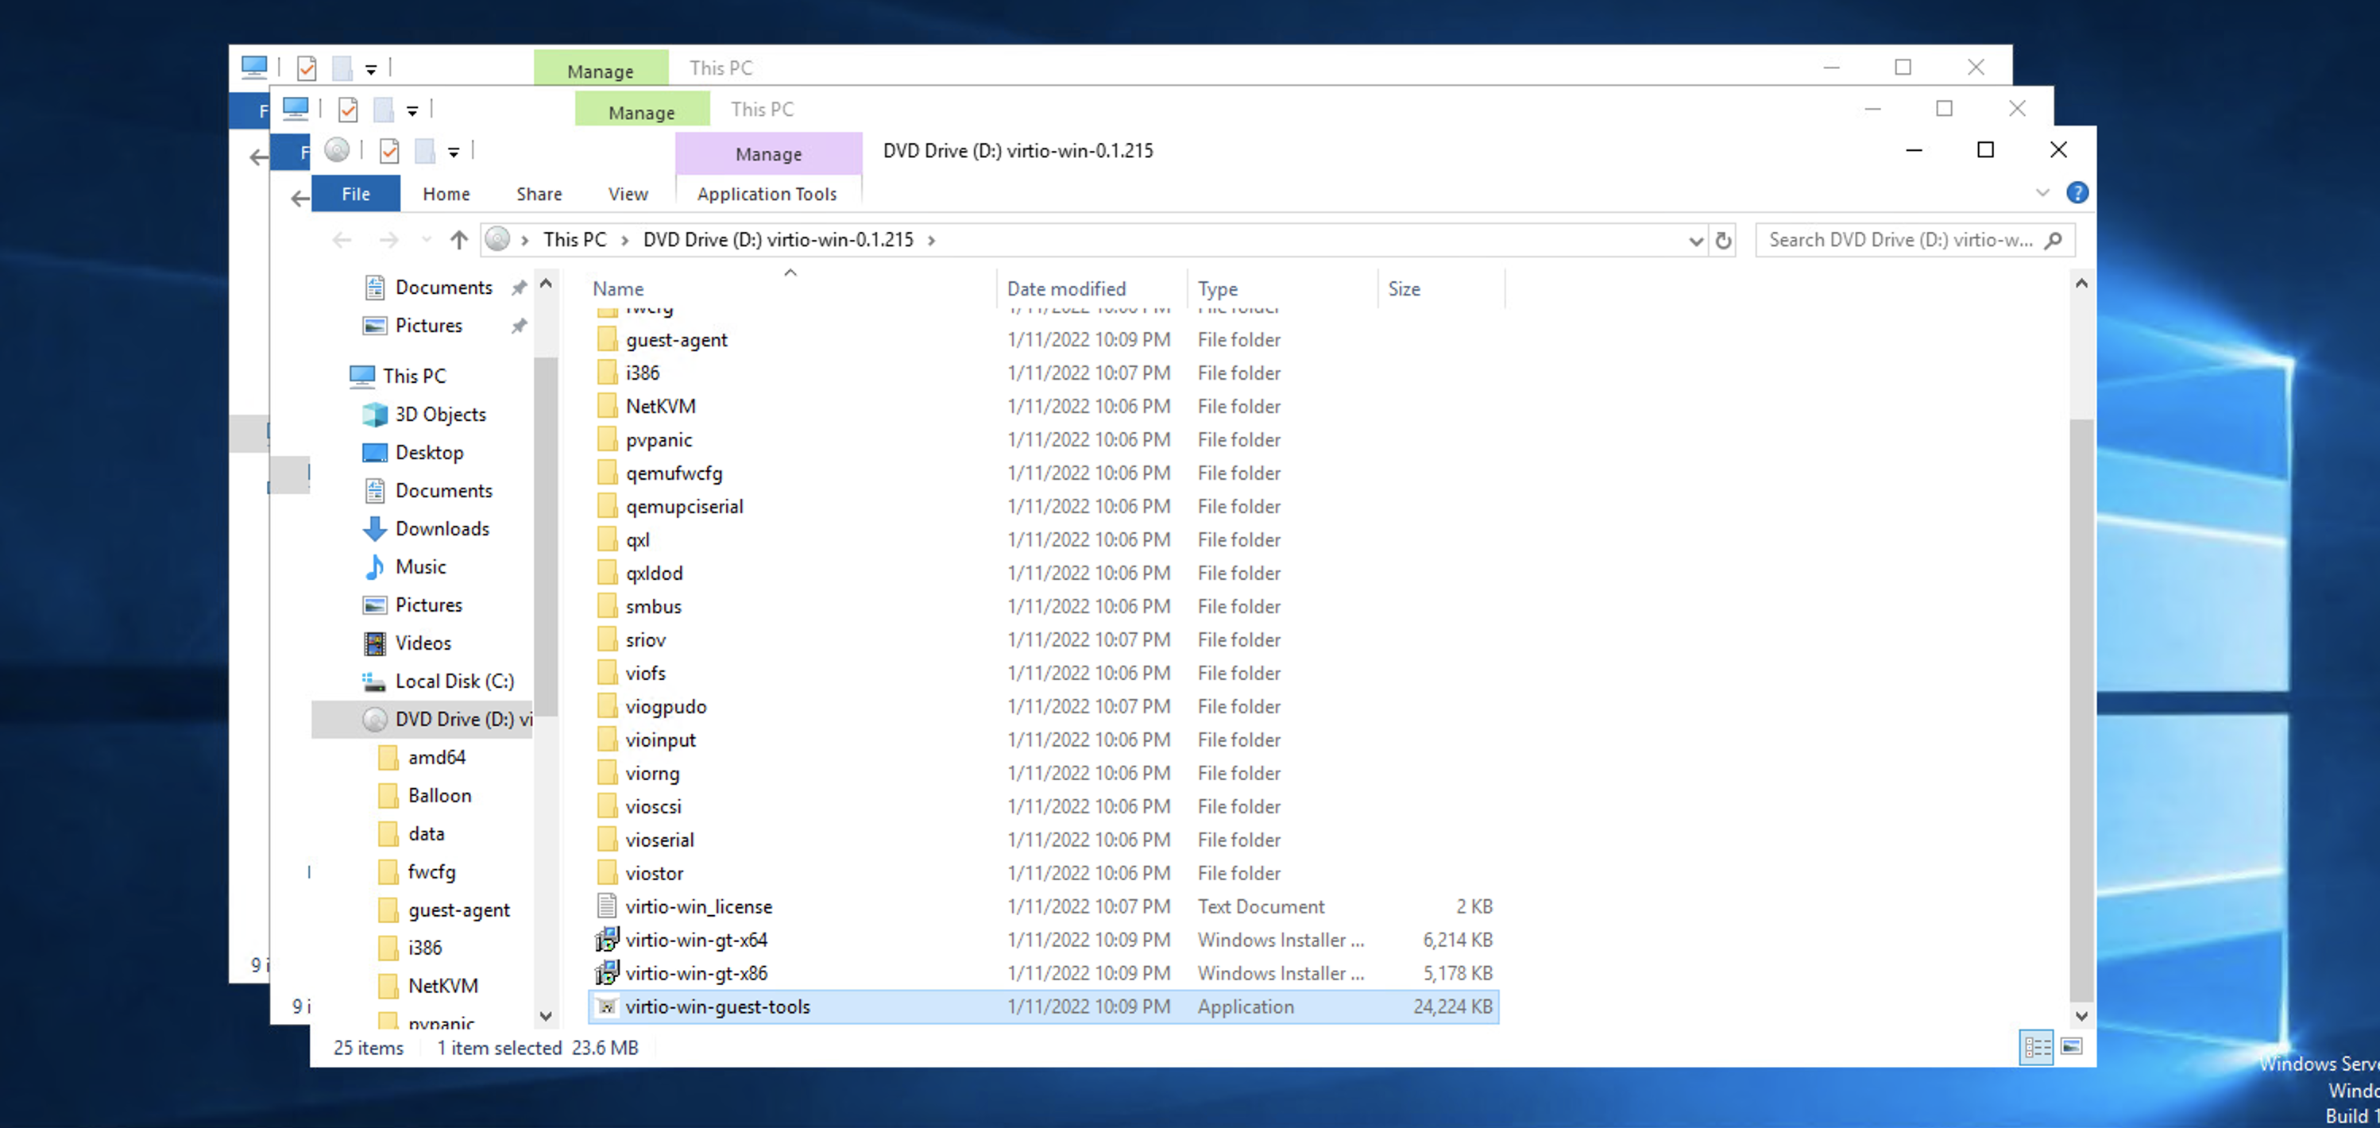Select the virtio-win-gt-x64 installer file

click(696, 940)
